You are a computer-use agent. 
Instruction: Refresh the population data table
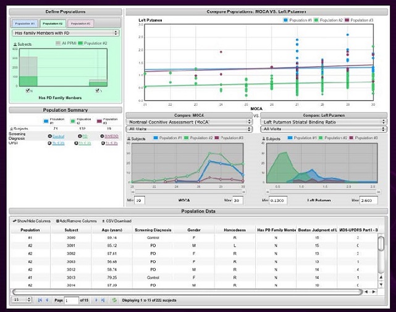(114, 300)
